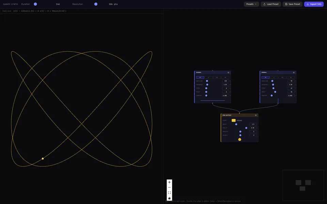
Task: Select second waveform tab in amplitude-90 Signal node
Action: tap(274, 78)
